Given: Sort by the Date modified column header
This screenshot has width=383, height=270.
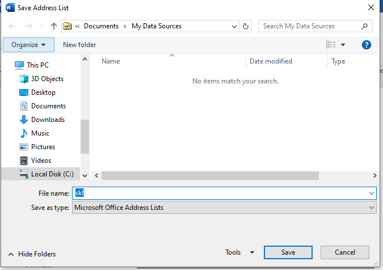Looking at the screenshot, I should coord(271,61).
